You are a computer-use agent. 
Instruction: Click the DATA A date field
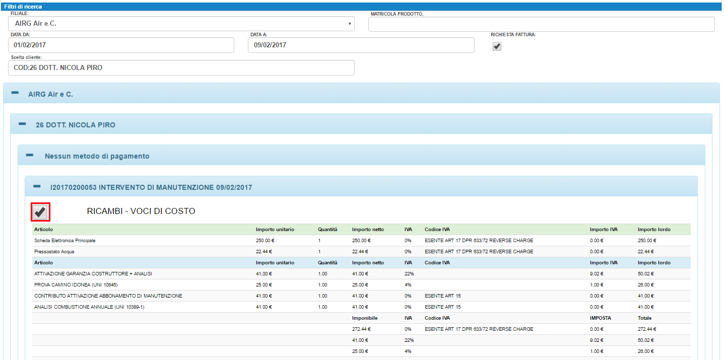pos(361,45)
